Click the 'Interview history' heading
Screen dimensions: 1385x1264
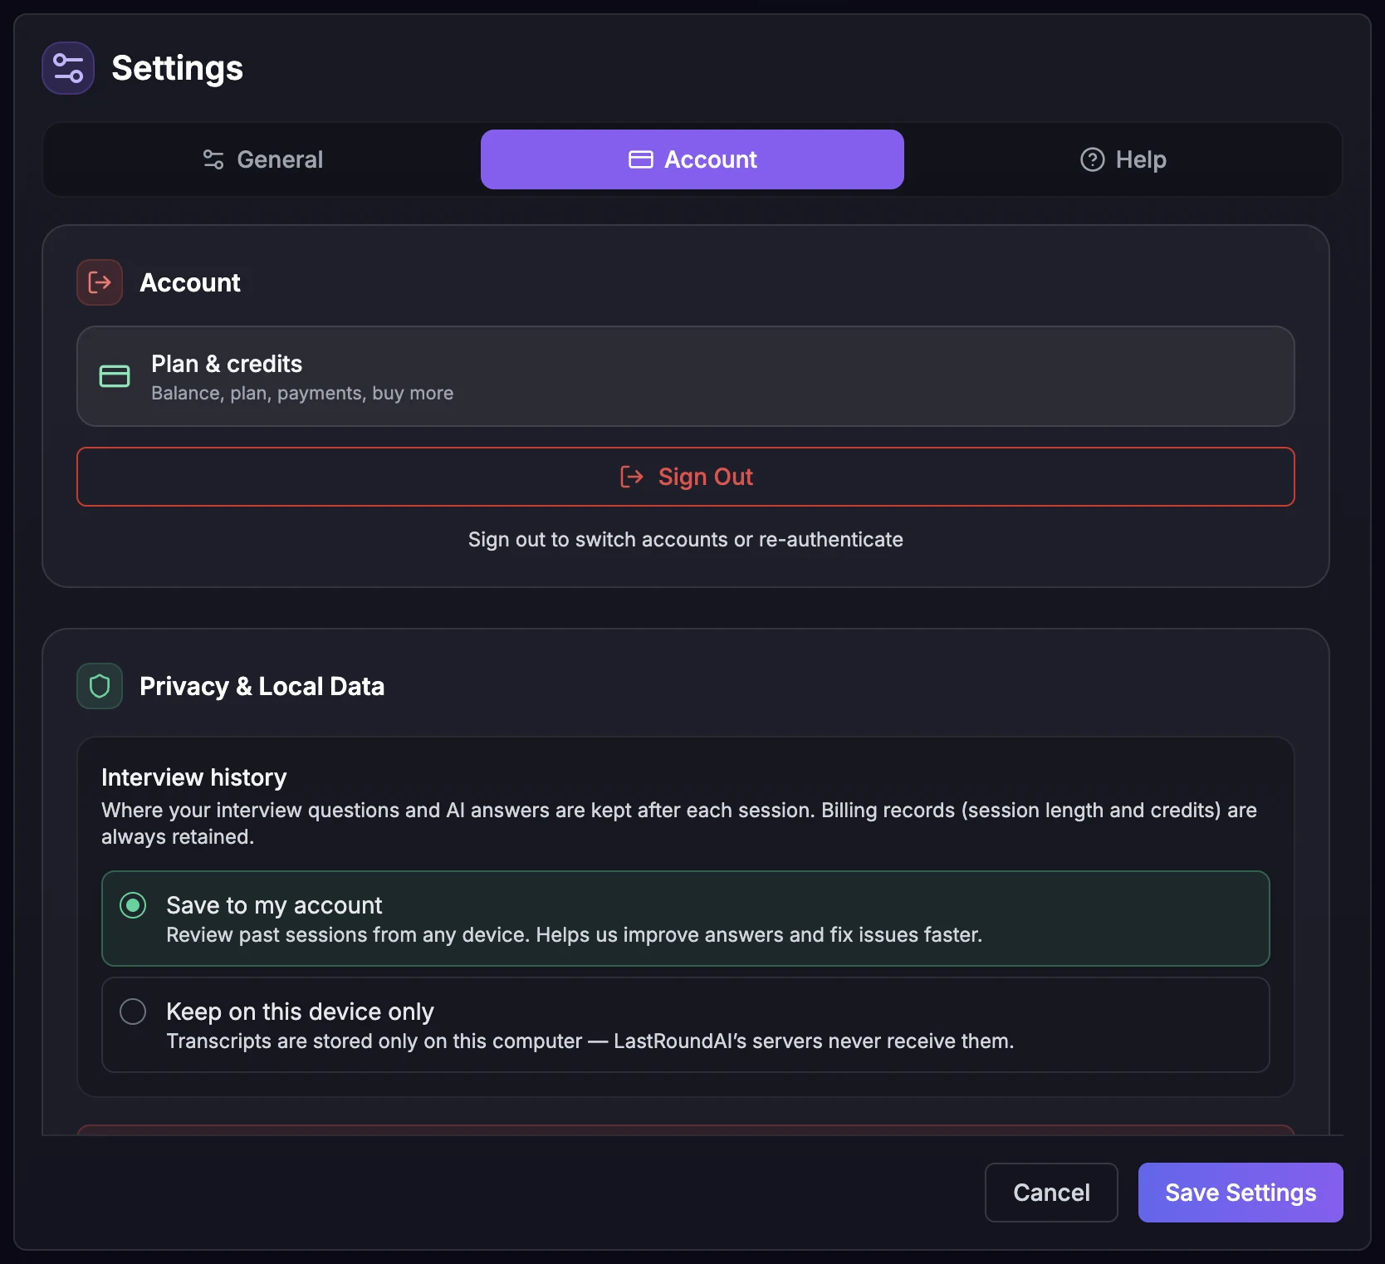click(x=194, y=777)
